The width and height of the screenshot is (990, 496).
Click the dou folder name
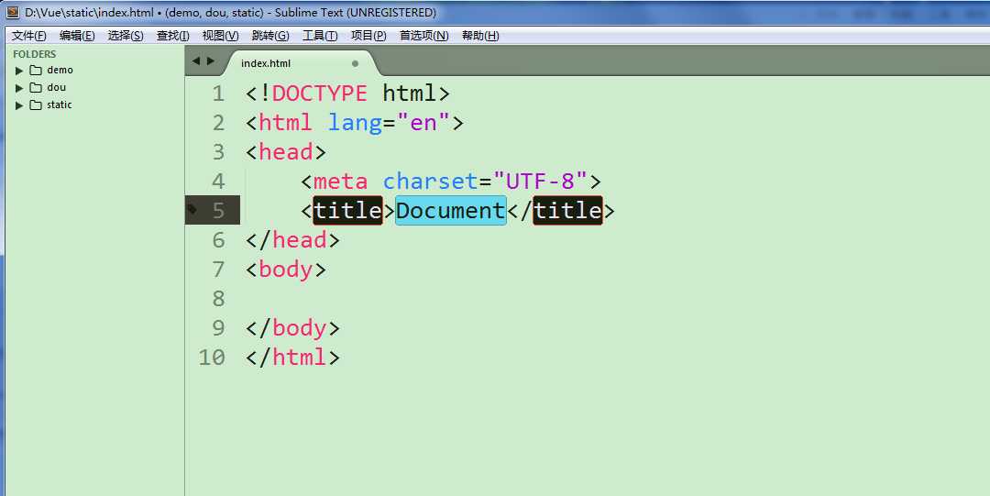point(56,87)
